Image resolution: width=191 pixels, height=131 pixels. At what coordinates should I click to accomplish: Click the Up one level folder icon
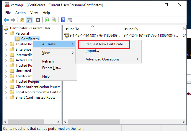(x=22, y=20)
